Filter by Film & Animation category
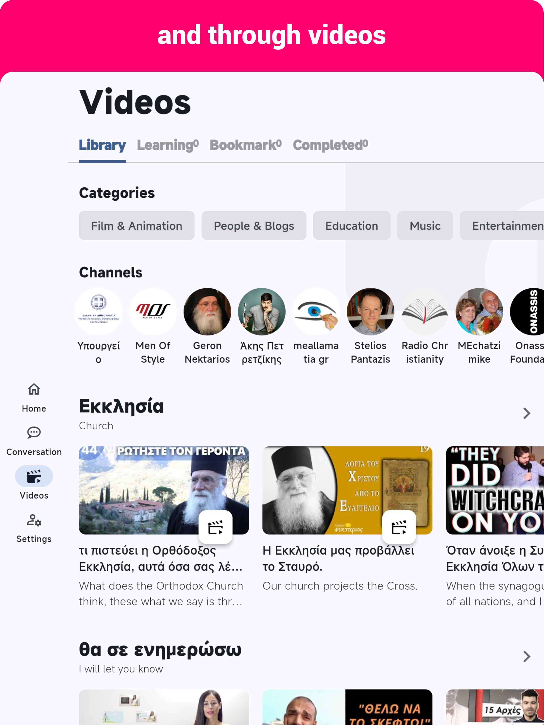This screenshot has width=544, height=725. tap(137, 226)
